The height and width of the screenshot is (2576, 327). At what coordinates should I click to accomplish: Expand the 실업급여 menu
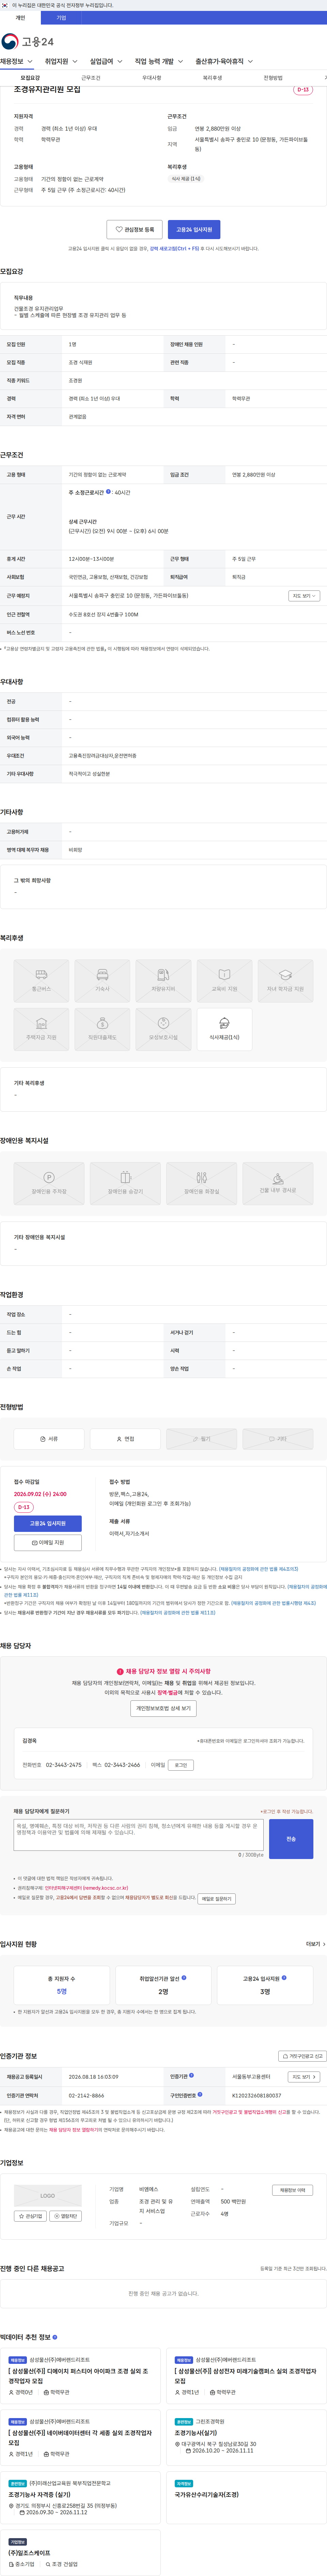point(106,62)
